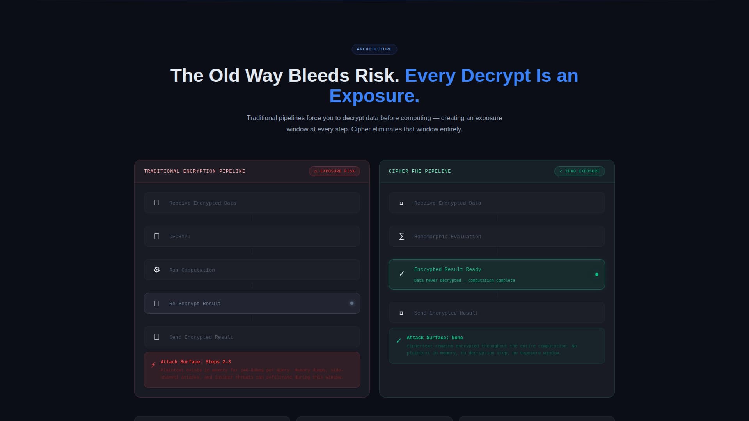Click 'The Old Way Bleeds Risk.' heading
This screenshot has width=749, height=421.
(285, 76)
